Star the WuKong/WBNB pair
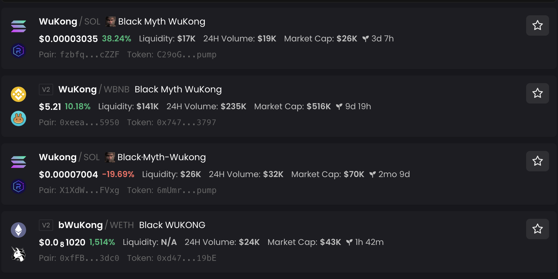Viewport: 558px width, 279px height. tap(537, 93)
